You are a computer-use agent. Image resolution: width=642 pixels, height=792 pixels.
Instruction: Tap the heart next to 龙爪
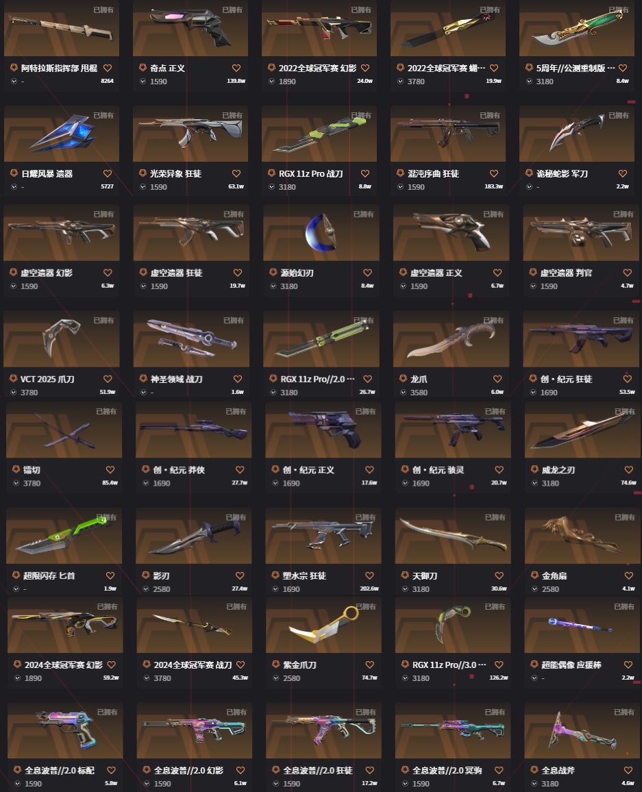[x=497, y=379]
